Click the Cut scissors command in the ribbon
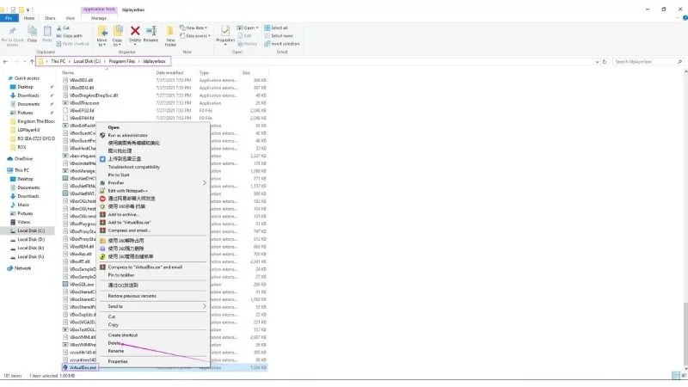Viewport: 688px width, 387px height. [x=63, y=28]
